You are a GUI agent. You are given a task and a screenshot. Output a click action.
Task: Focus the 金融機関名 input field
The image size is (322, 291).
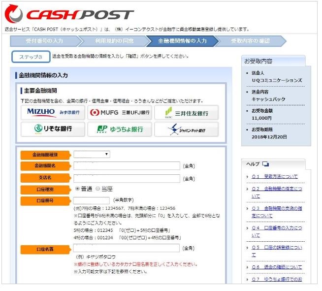(x=127, y=166)
